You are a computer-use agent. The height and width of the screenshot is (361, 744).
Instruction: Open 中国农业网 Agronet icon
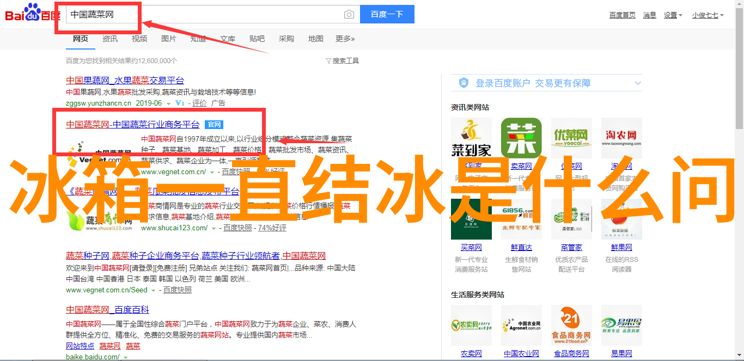521,325
